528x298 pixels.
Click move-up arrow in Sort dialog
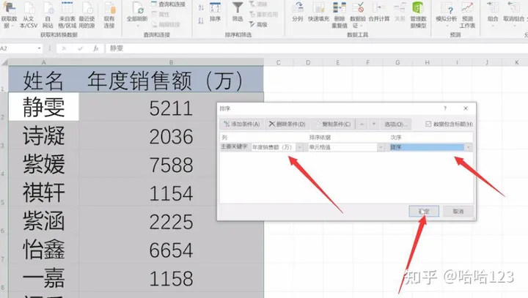(362, 124)
